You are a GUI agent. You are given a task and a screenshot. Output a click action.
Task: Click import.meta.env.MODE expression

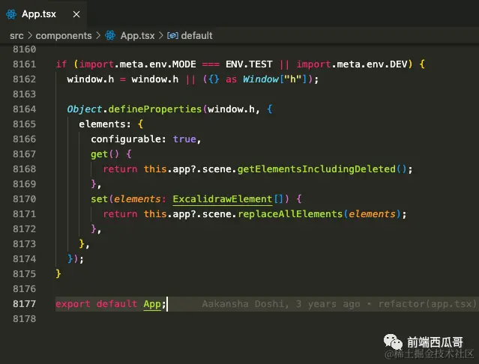click(137, 64)
